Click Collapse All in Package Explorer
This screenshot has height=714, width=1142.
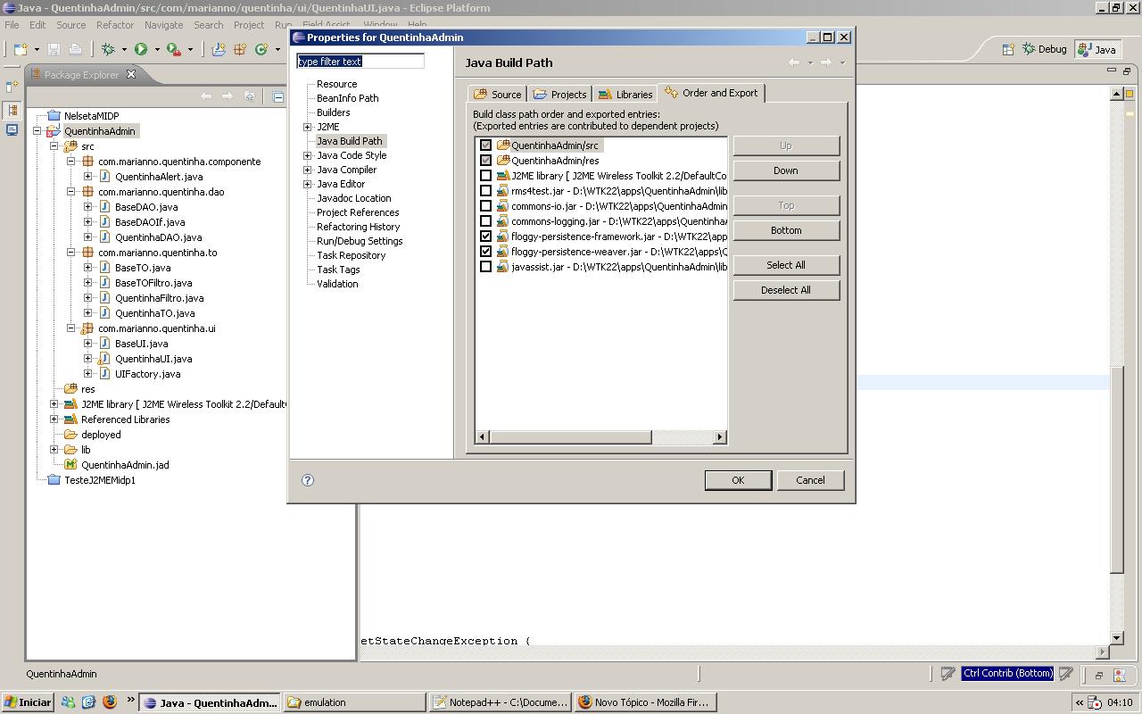point(278,96)
